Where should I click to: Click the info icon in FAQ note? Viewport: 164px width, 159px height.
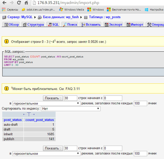[7, 88]
